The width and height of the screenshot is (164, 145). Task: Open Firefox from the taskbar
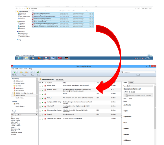tap(40, 58)
